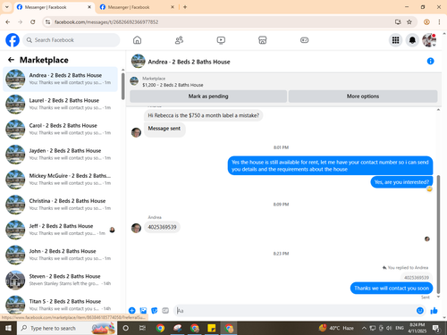This screenshot has height=335, width=447.
Task: Open Christina - 2 Beds 2 Baths House chat
Action: 61,205
